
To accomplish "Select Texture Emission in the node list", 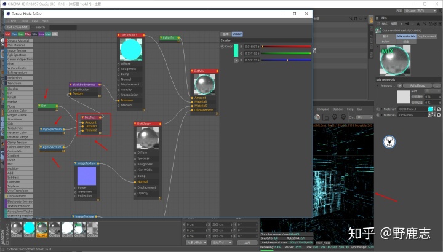I will [19, 206].
